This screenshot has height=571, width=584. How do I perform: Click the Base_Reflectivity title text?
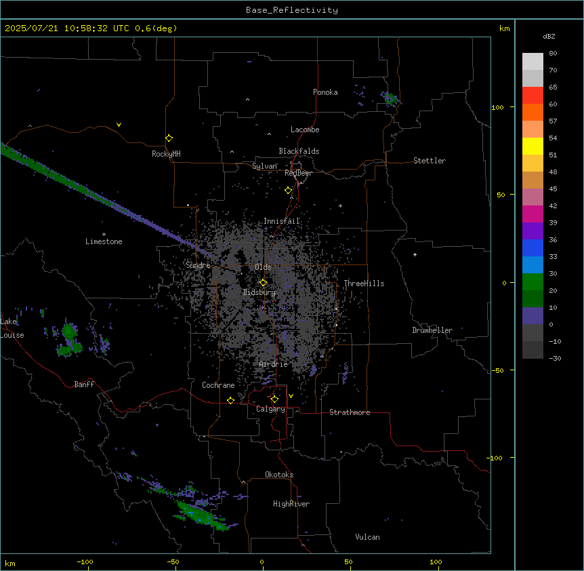coord(292,10)
